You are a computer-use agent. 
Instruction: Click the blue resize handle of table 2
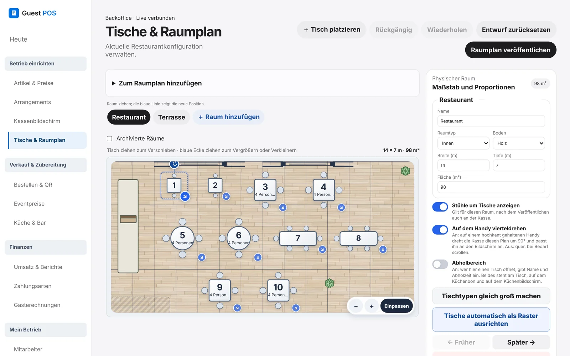pyautogui.click(x=226, y=197)
